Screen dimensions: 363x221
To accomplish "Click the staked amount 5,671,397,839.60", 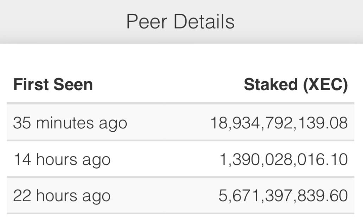I will pos(283,196).
